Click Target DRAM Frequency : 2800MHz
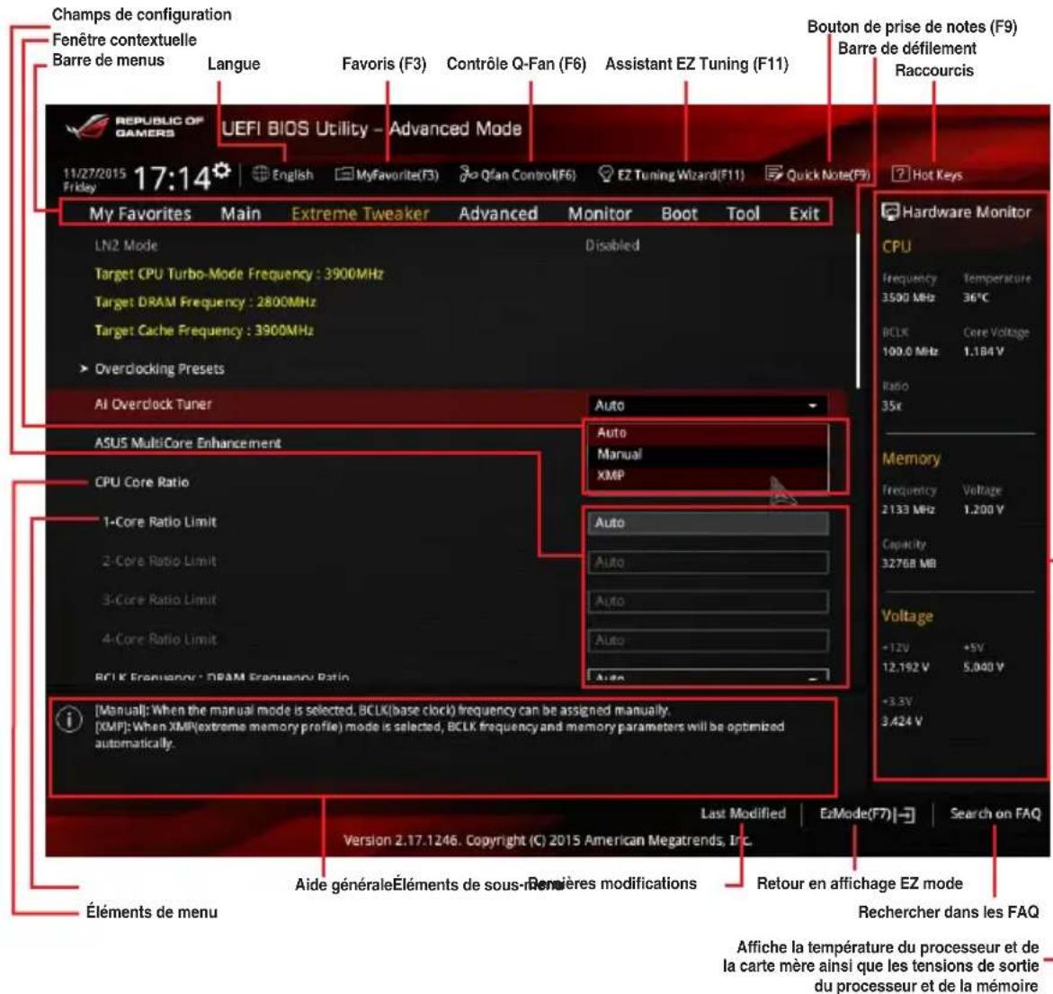1053x994 pixels. (206, 302)
